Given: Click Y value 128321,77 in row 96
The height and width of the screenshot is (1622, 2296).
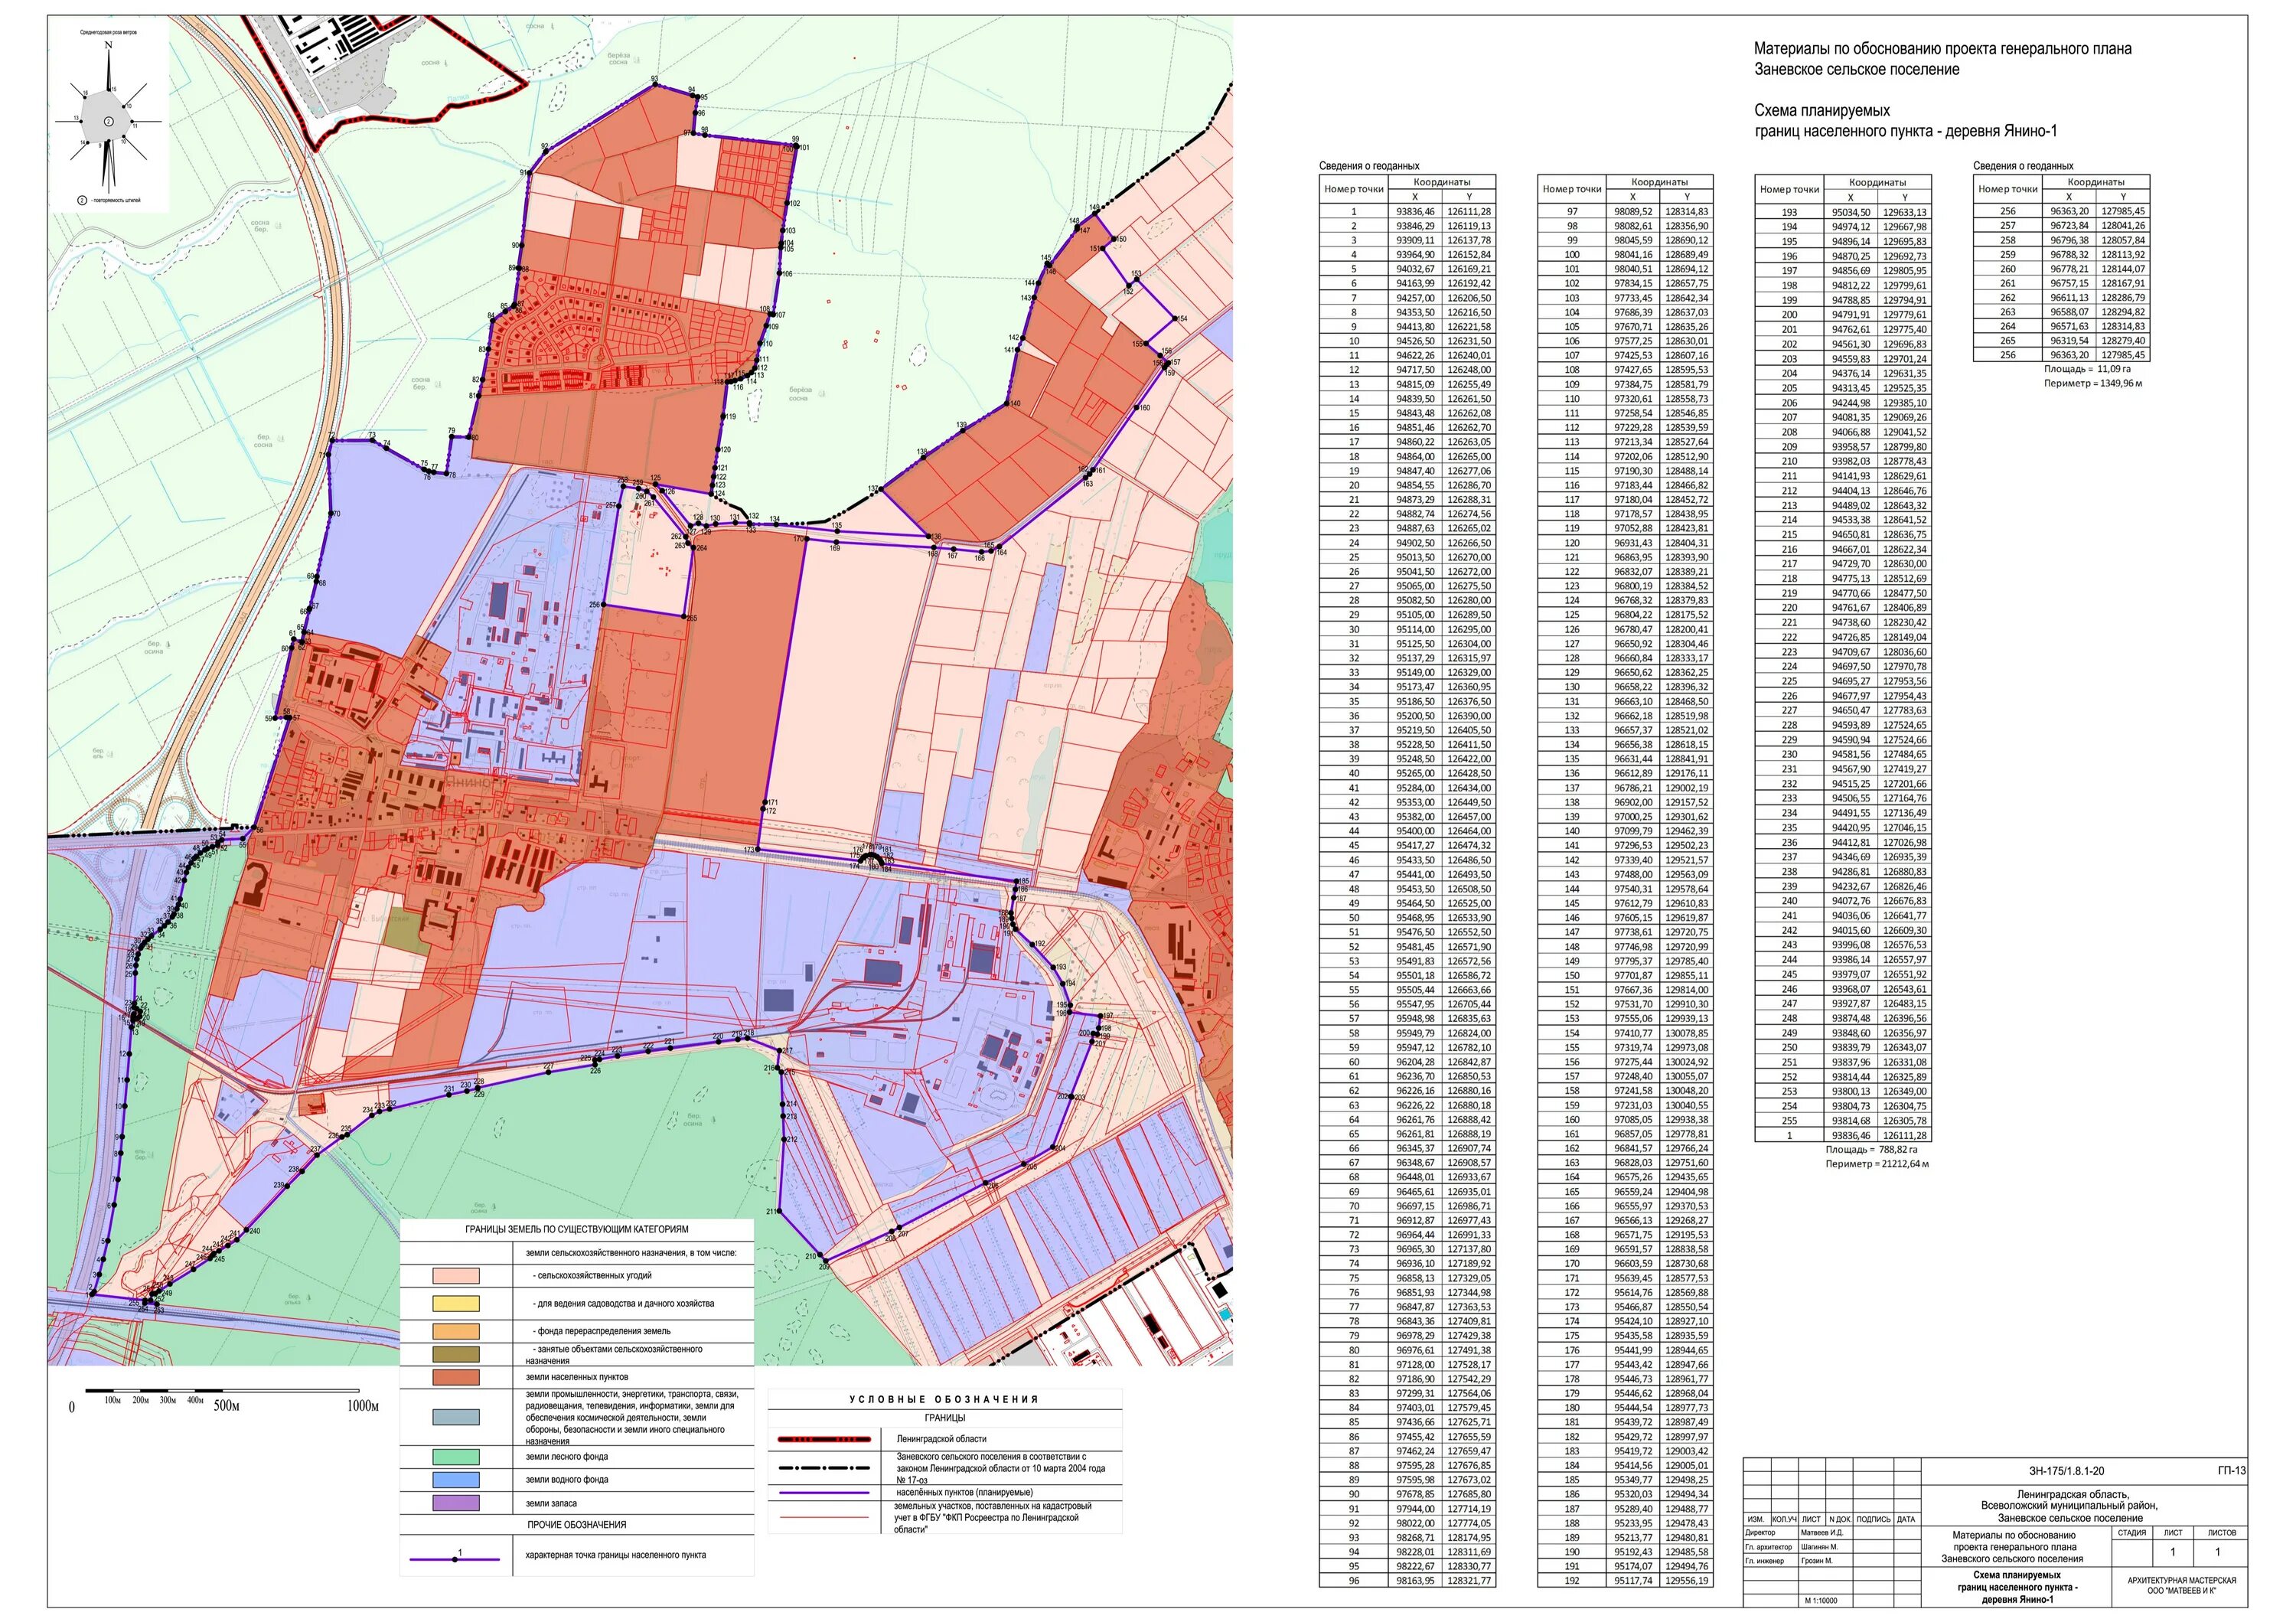Looking at the screenshot, I should tap(1469, 1581).
